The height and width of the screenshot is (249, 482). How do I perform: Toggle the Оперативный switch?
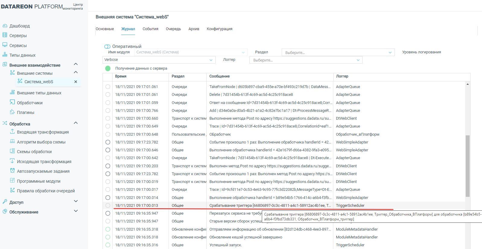coord(107,46)
